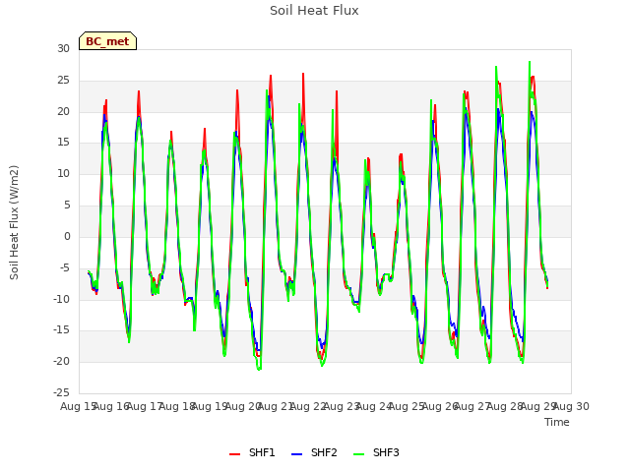630x472 pixels.
Task: Click the red SHF1 legend marker
Action: pos(234,454)
